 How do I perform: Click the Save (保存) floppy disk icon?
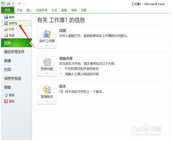click(6, 17)
